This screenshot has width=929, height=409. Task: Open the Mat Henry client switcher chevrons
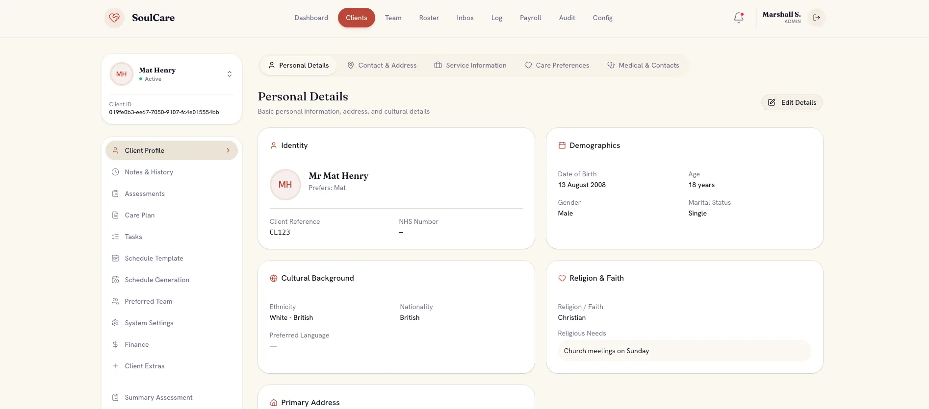click(229, 74)
